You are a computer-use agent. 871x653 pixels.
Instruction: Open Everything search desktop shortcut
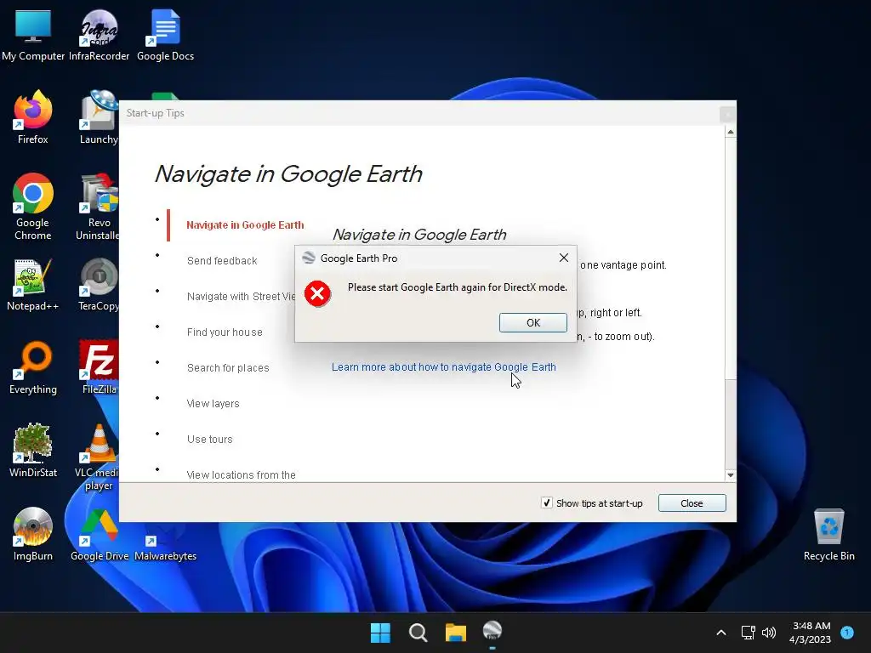point(33,367)
